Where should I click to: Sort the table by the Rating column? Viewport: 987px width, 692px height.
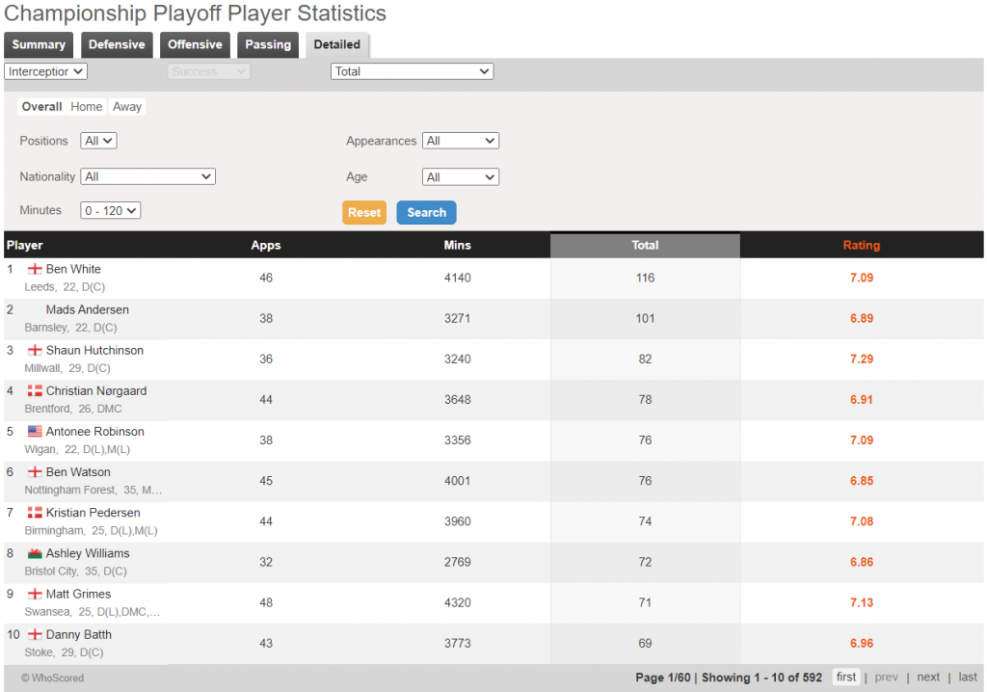(x=861, y=244)
